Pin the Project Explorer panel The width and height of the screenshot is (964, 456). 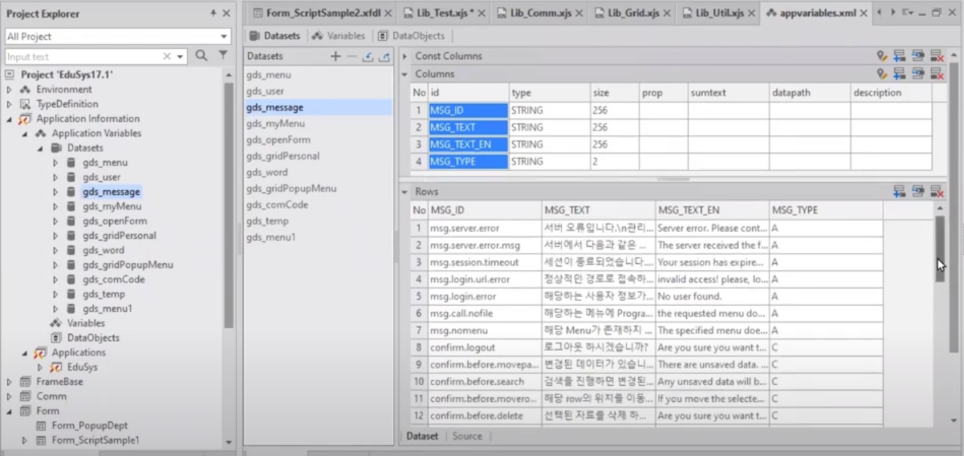coord(213,13)
